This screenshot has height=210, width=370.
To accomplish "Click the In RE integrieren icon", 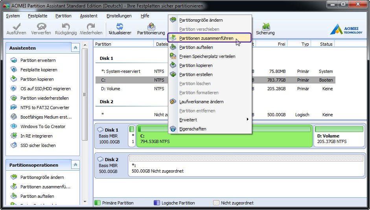I will tap(14, 136).
